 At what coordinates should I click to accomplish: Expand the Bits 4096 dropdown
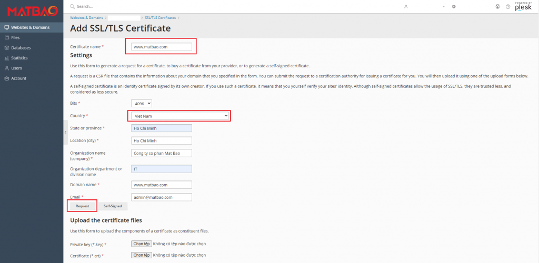[141, 104]
